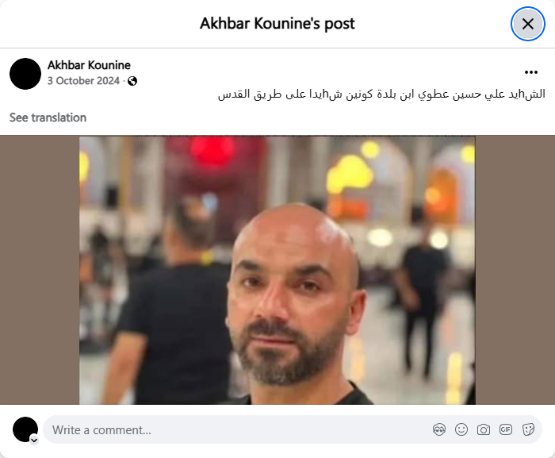This screenshot has width=555, height=458.
Task: Click the Arabic post caption text
Action: point(381,94)
